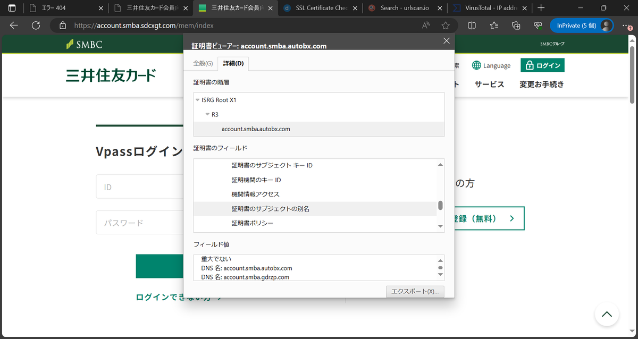The width and height of the screenshot is (638, 339).
Task: Reload the page with the refresh icon
Action: [36, 26]
